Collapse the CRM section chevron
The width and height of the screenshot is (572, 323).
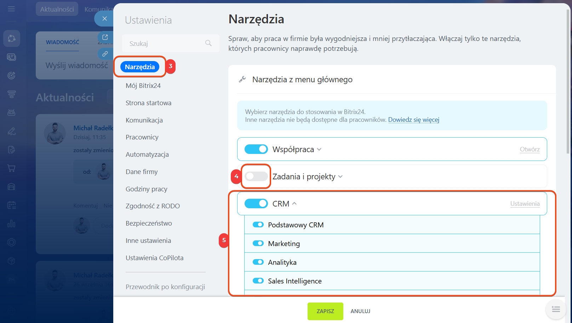click(294, 204)
